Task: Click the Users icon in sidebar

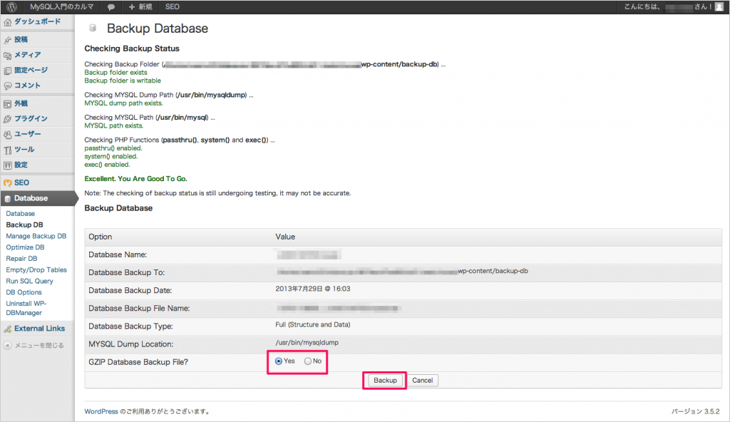Action: coord(7,135)
